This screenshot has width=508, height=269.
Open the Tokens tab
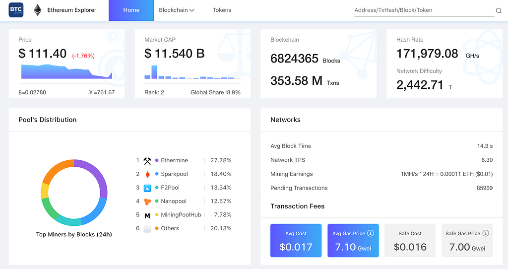pos(222,10)
